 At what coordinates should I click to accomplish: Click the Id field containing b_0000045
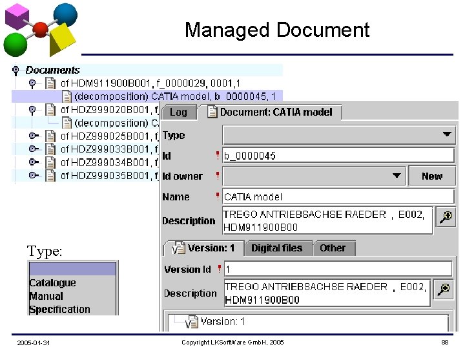338,156
